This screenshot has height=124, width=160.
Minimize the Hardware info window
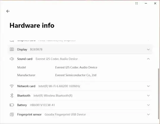(x=146, y=3)
